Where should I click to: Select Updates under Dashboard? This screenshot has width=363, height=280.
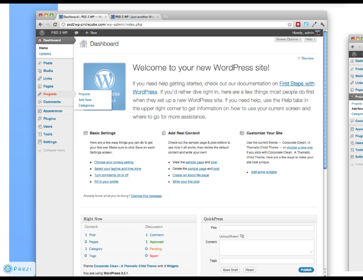pos(45,54)
